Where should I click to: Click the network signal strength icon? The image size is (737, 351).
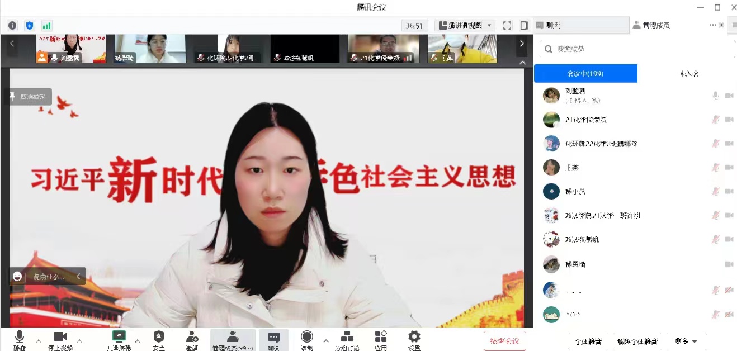46,26
